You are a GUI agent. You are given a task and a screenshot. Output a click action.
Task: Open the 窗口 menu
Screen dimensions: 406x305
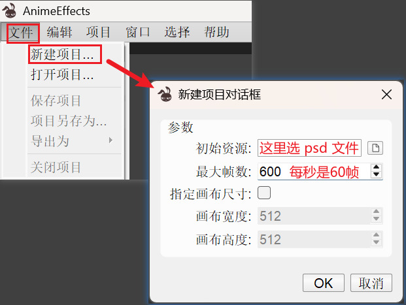click(x=138, y=33)
